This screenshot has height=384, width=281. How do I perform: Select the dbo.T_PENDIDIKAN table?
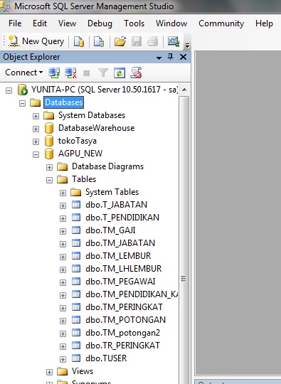122,218
